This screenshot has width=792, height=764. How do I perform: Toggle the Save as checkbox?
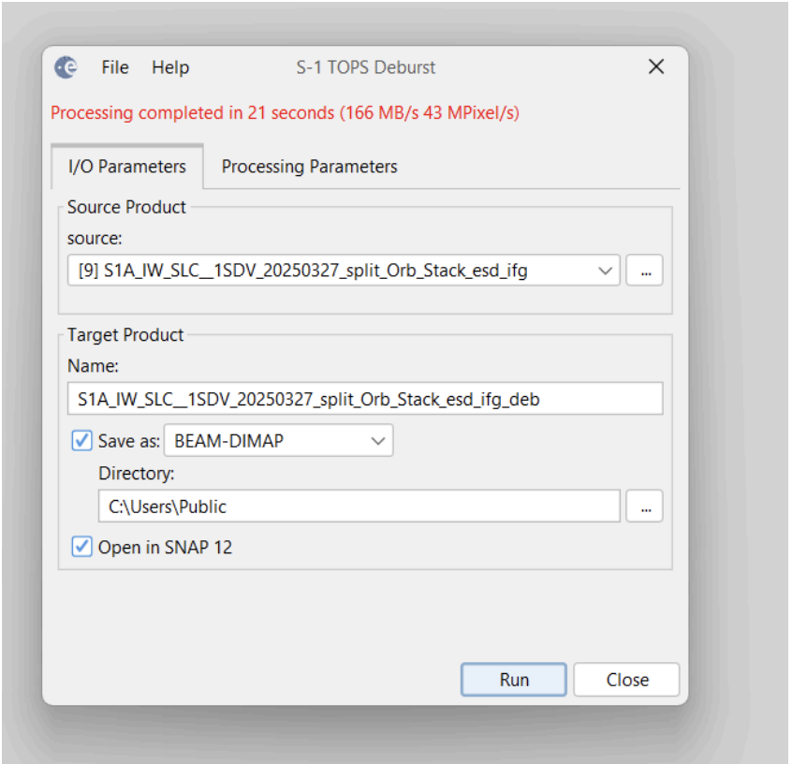point(82,441)
